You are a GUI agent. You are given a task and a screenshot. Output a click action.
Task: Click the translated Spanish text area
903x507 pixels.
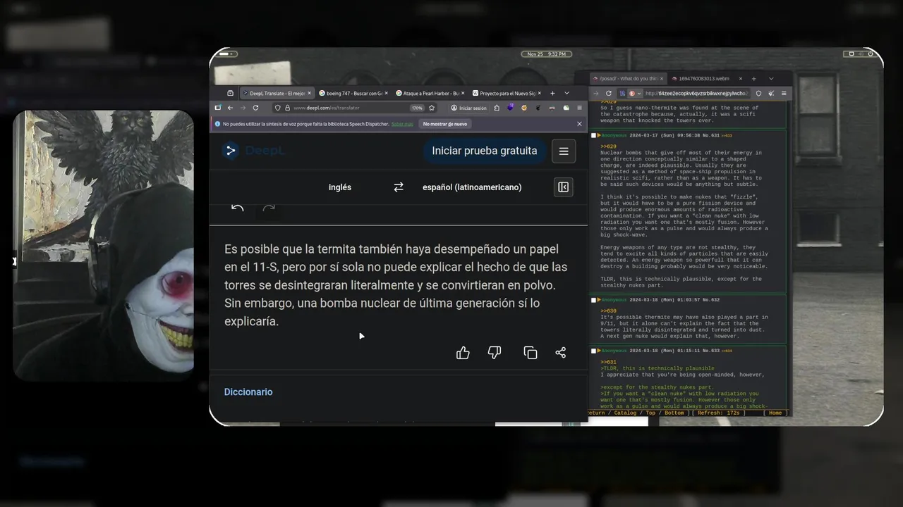pos(396,285)
